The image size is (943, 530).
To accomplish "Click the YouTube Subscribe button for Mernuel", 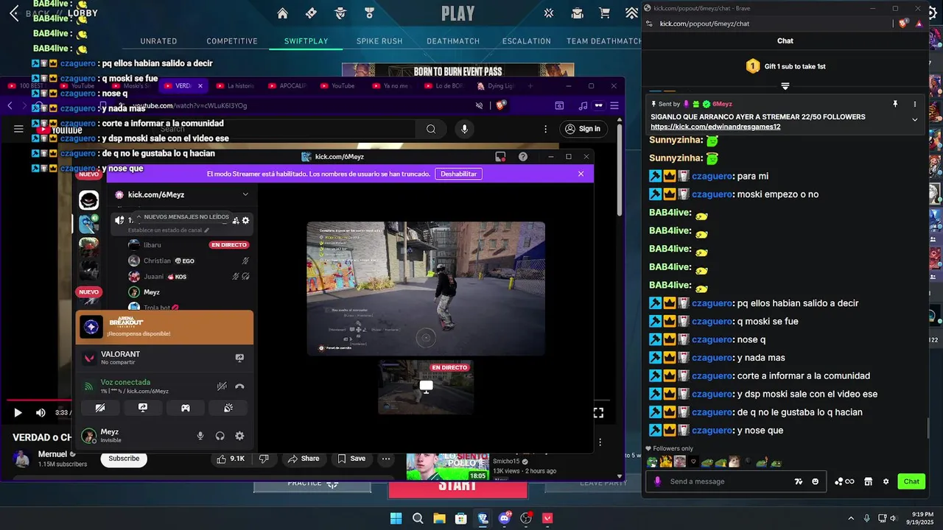I will (124, 459).
